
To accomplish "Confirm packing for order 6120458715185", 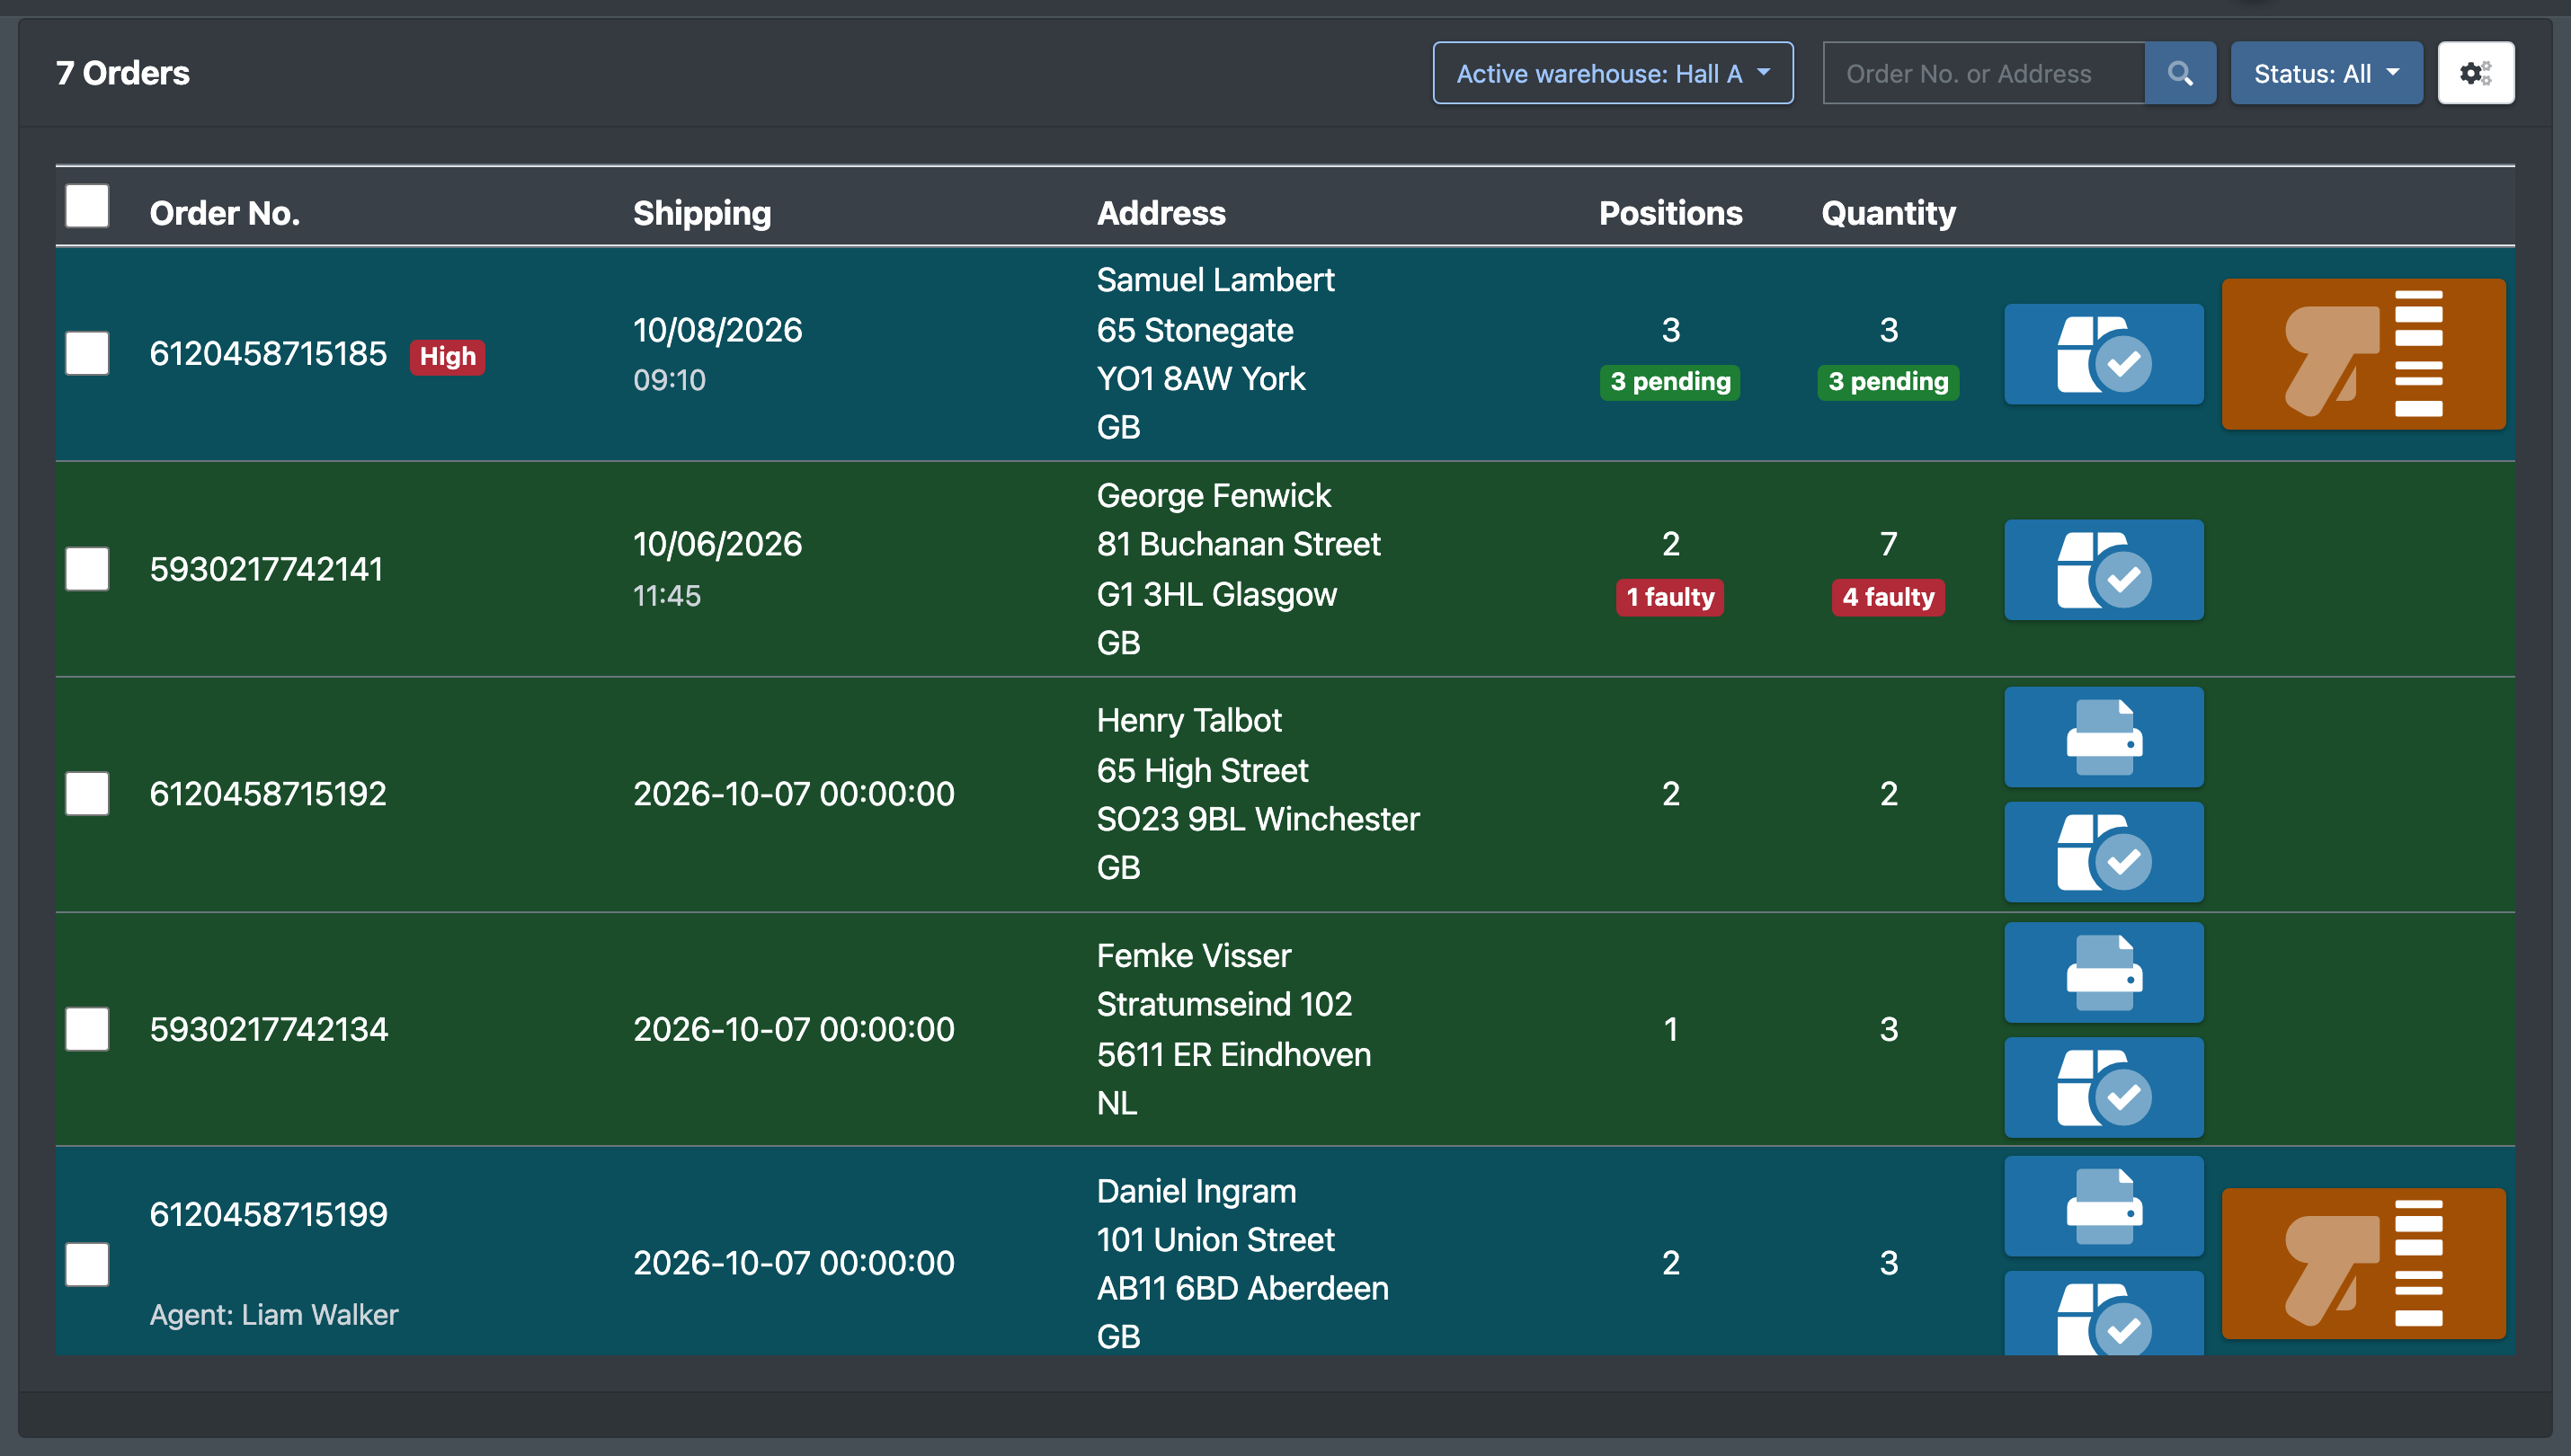I will [2104, 354].
